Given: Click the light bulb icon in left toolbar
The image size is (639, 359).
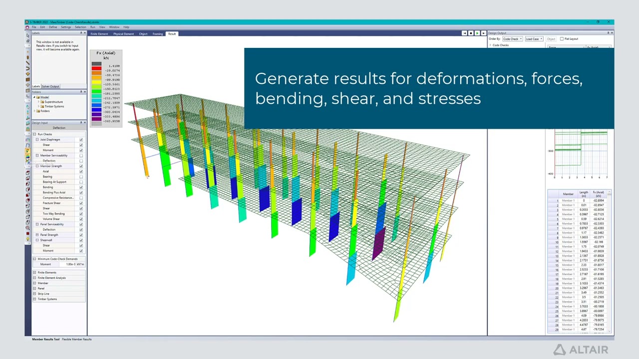Looking at the screenshot, I should pos(27,239).
